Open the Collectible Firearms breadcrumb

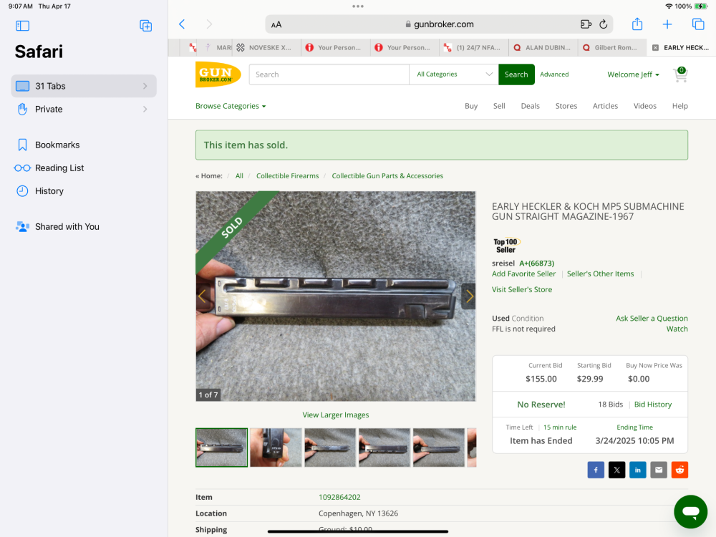point(287,176)
